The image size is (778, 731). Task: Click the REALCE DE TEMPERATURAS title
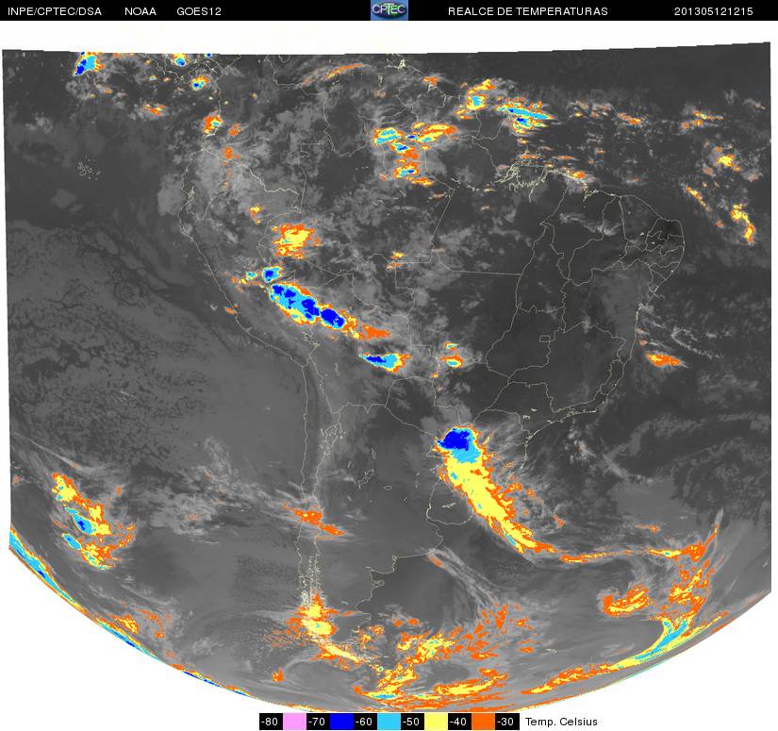(x=528, y=11)
